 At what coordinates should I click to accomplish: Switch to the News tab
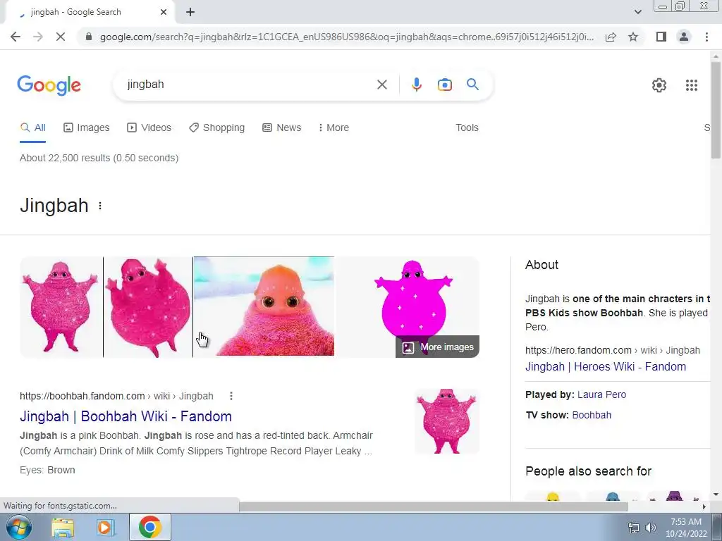click(282, 128)
